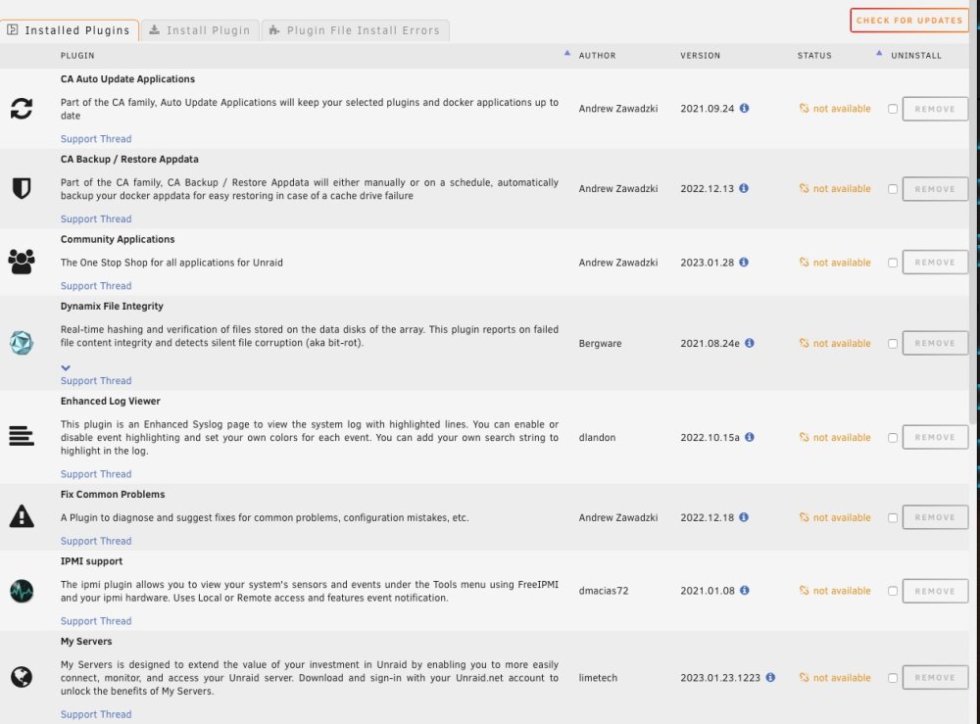The height and width of the screenshot is (724, 980).
Task: Click the Community Applications people icon
Action: tap(22, 262)
